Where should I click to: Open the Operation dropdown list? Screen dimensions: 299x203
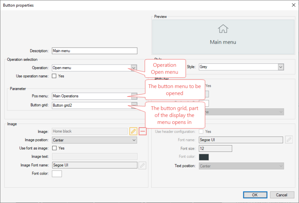click(x=134, y=68)
